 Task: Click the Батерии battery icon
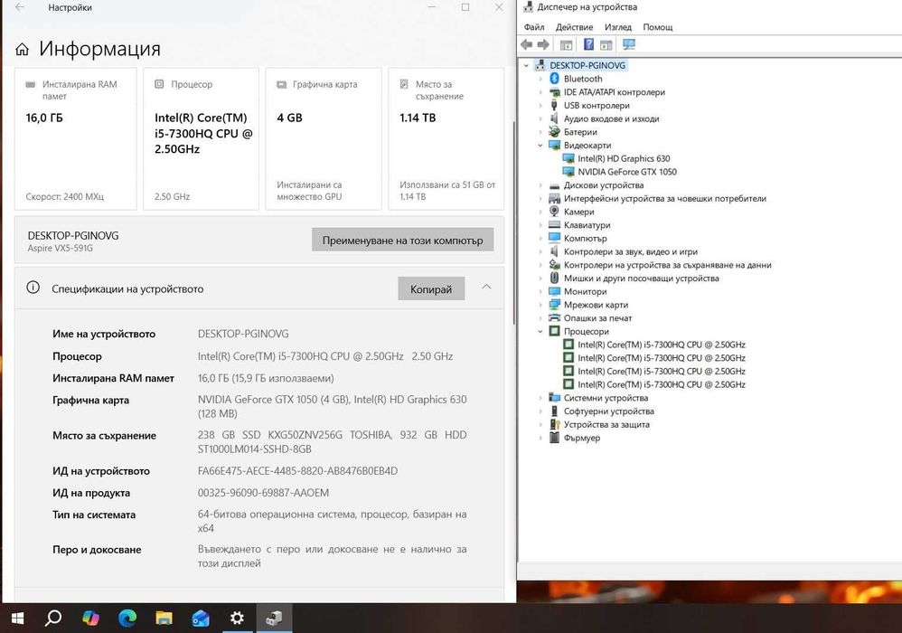pos(555,132)
